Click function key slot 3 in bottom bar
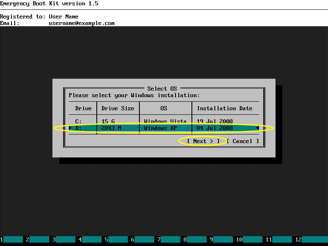This screenshot has width=328, height=246. (x=64, y=239)
